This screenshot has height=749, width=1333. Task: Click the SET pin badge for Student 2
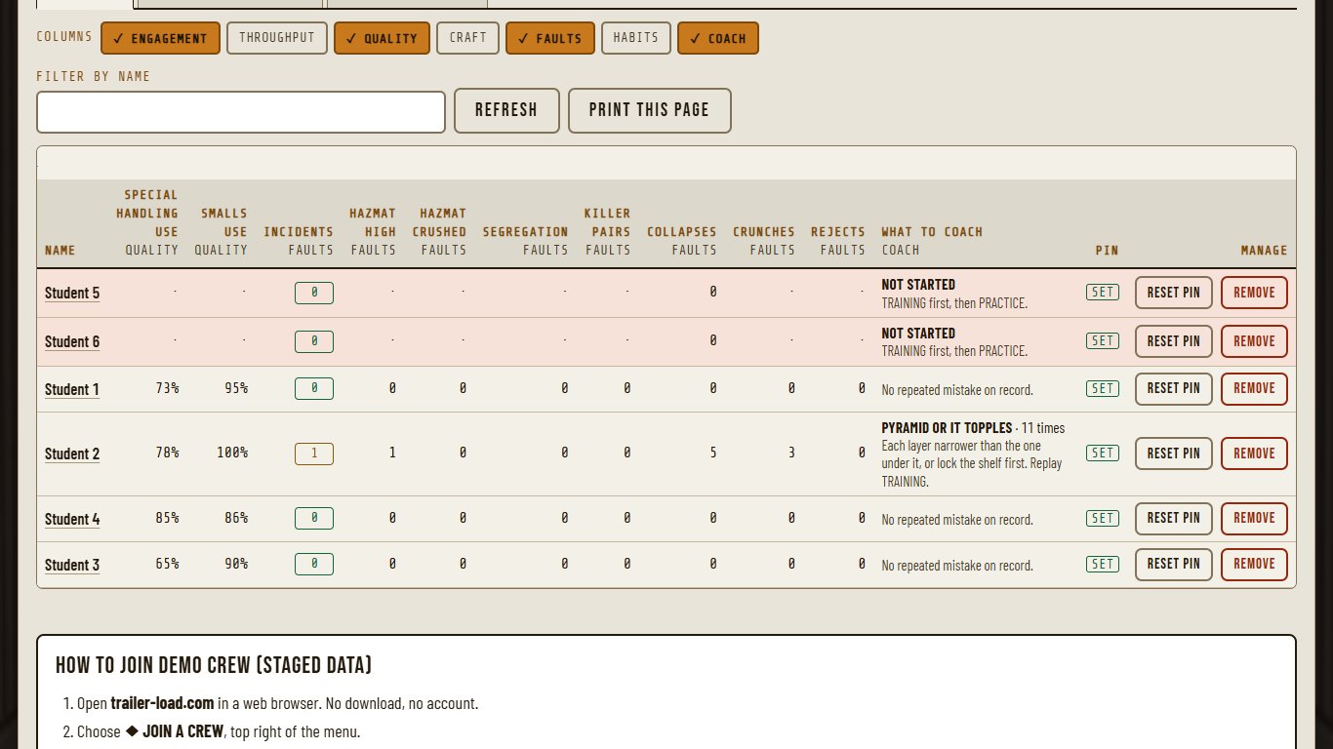(x=1103, y=453)
